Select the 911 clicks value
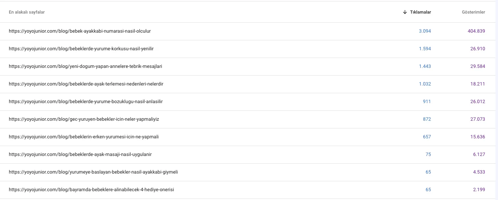This screenshot has width=498, height=200. [x=427, y=102]
